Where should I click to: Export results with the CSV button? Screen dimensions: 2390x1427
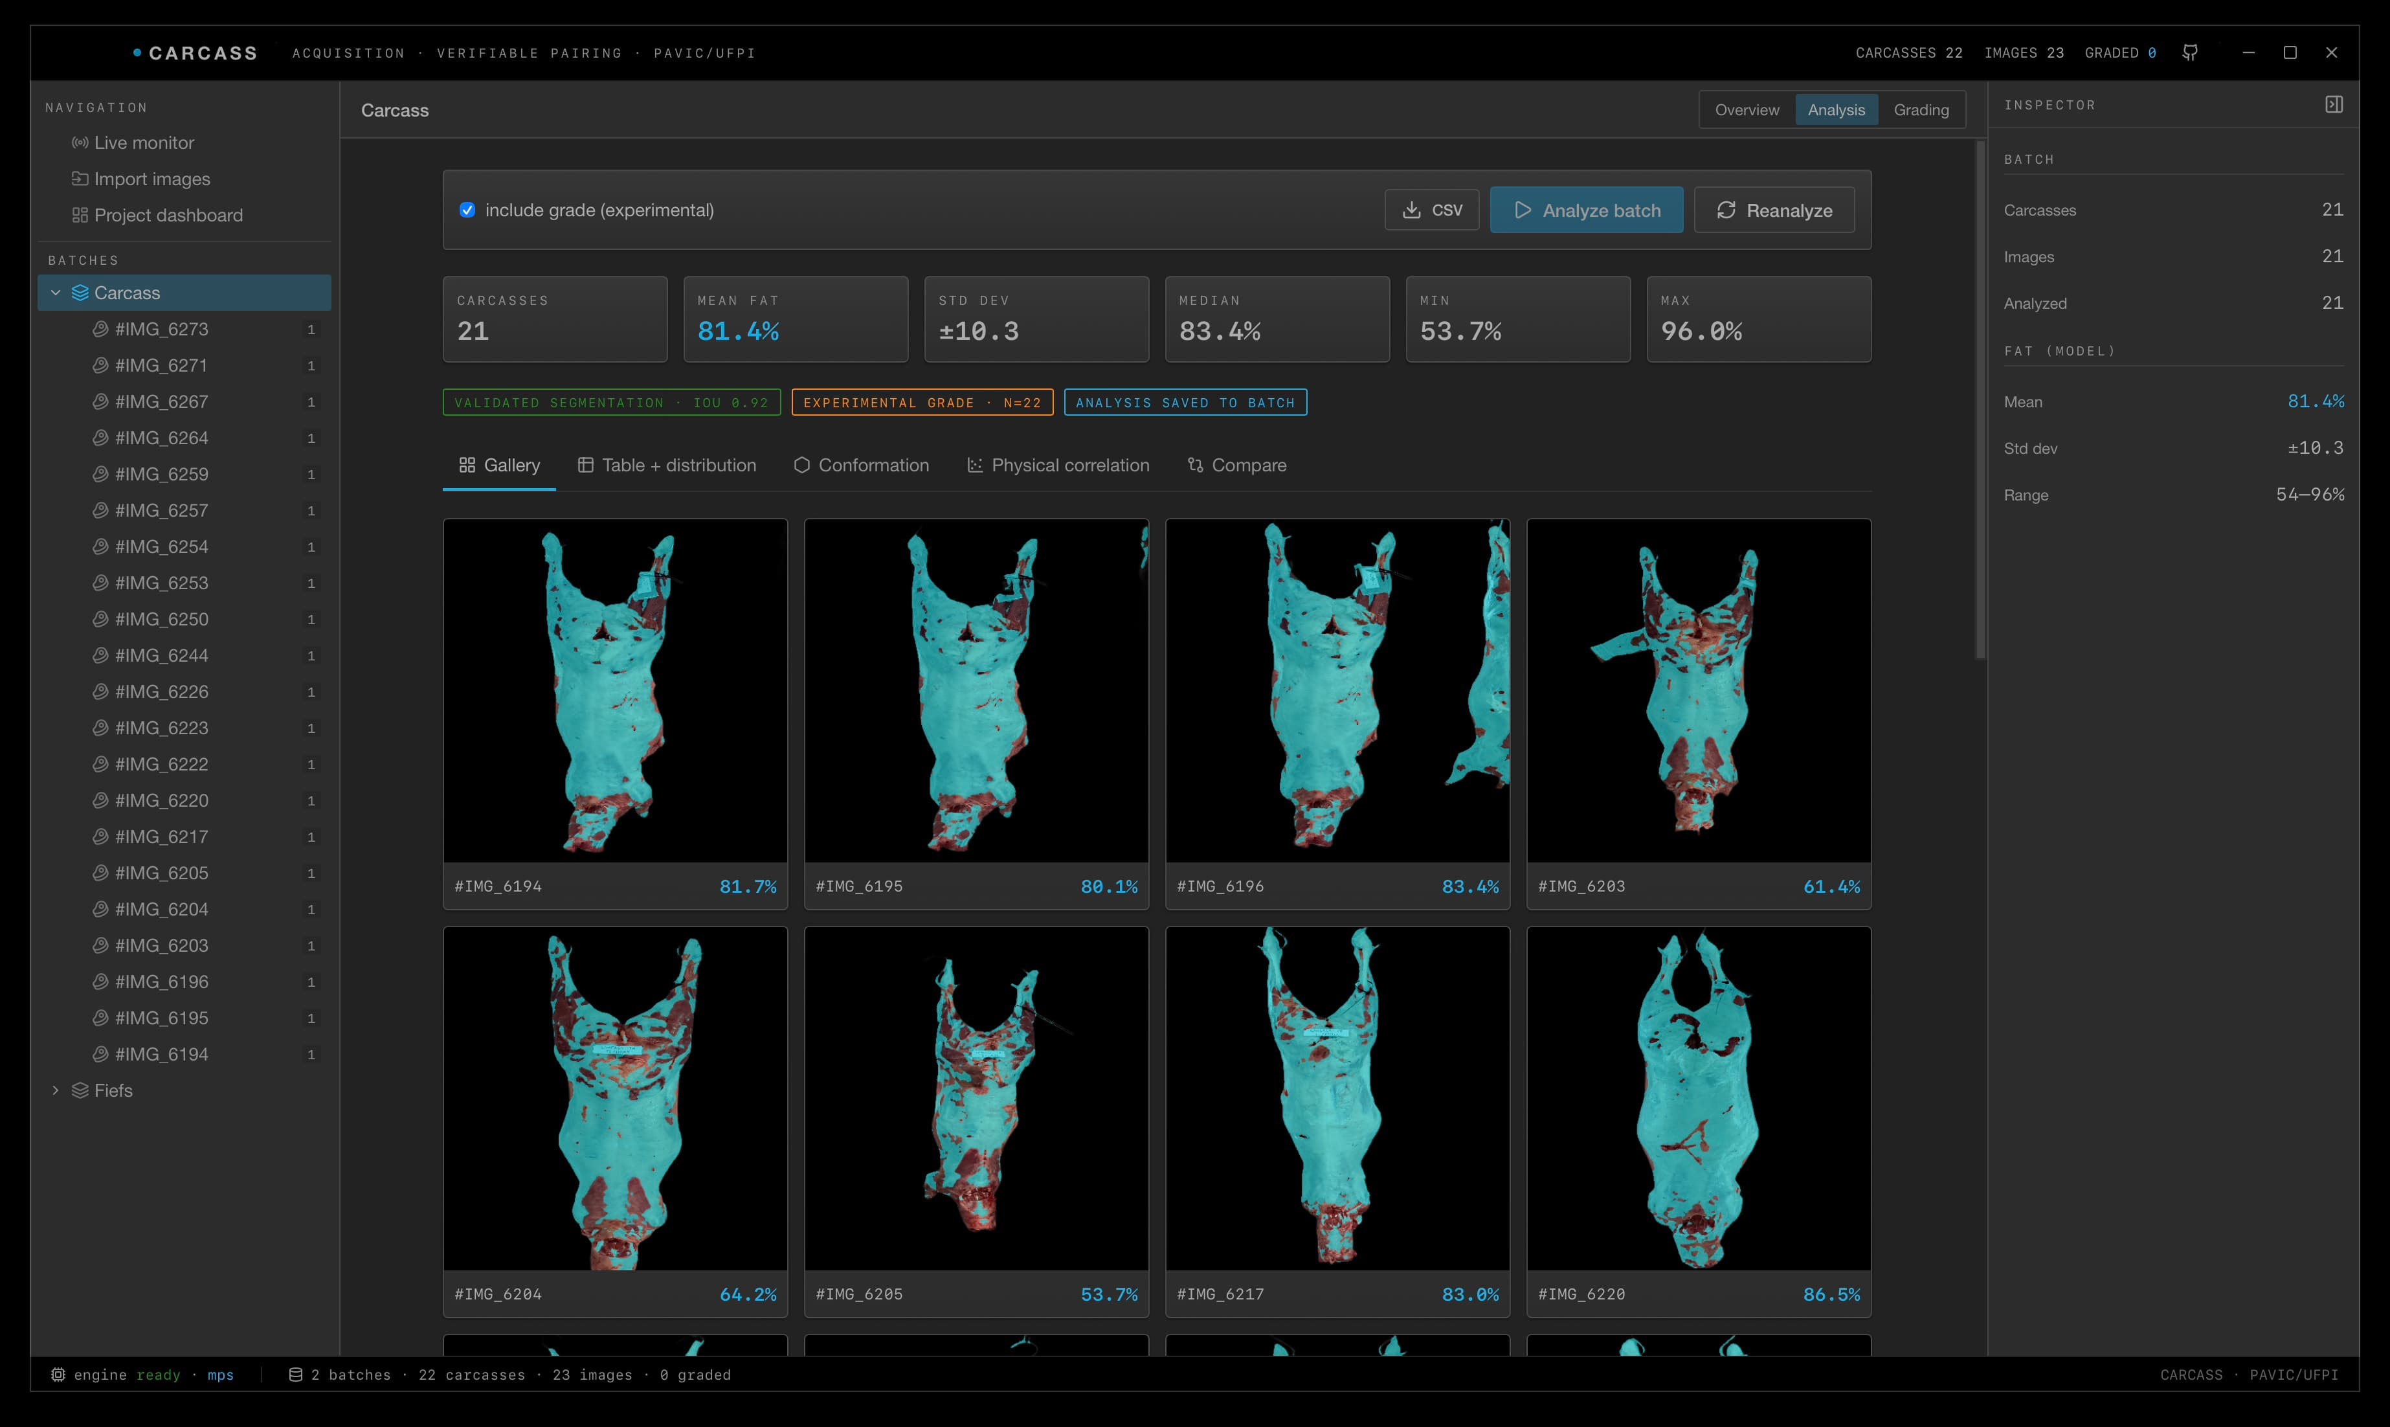1433,210
